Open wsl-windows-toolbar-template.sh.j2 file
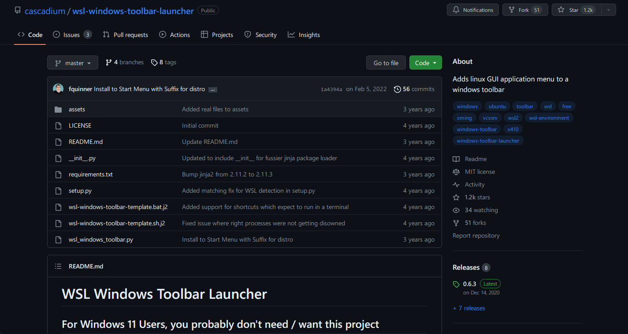 pyautogui.click(x=117, y=223)
